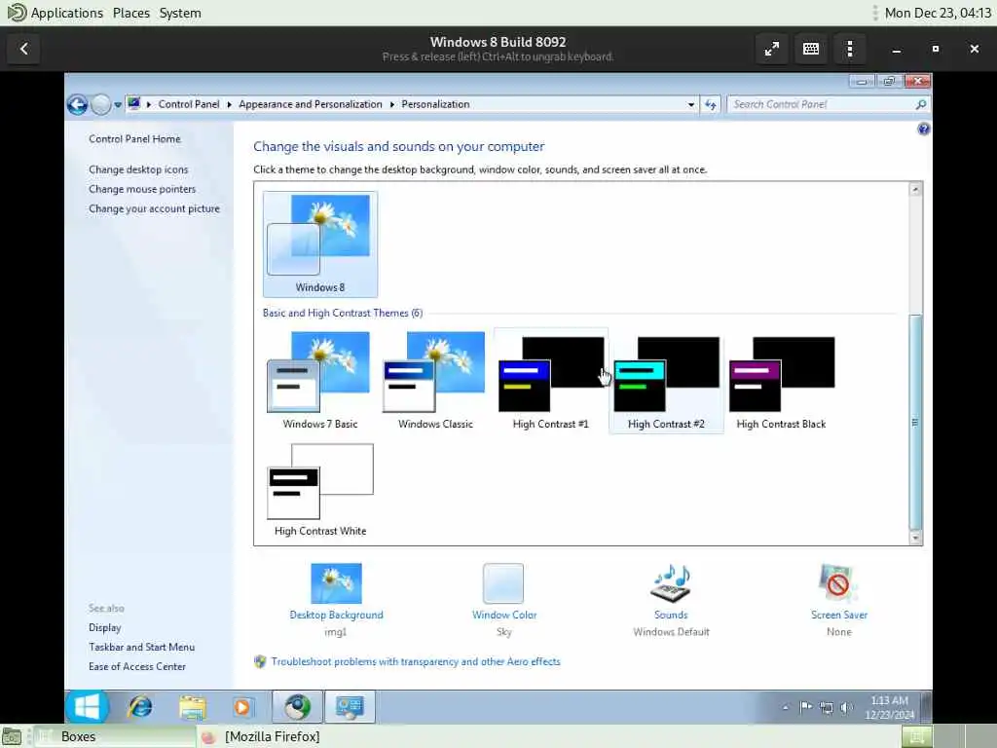The width and height of the screenshot is (997, 748).
Task: Open Window Color Sky swatch
Action: 503,583
